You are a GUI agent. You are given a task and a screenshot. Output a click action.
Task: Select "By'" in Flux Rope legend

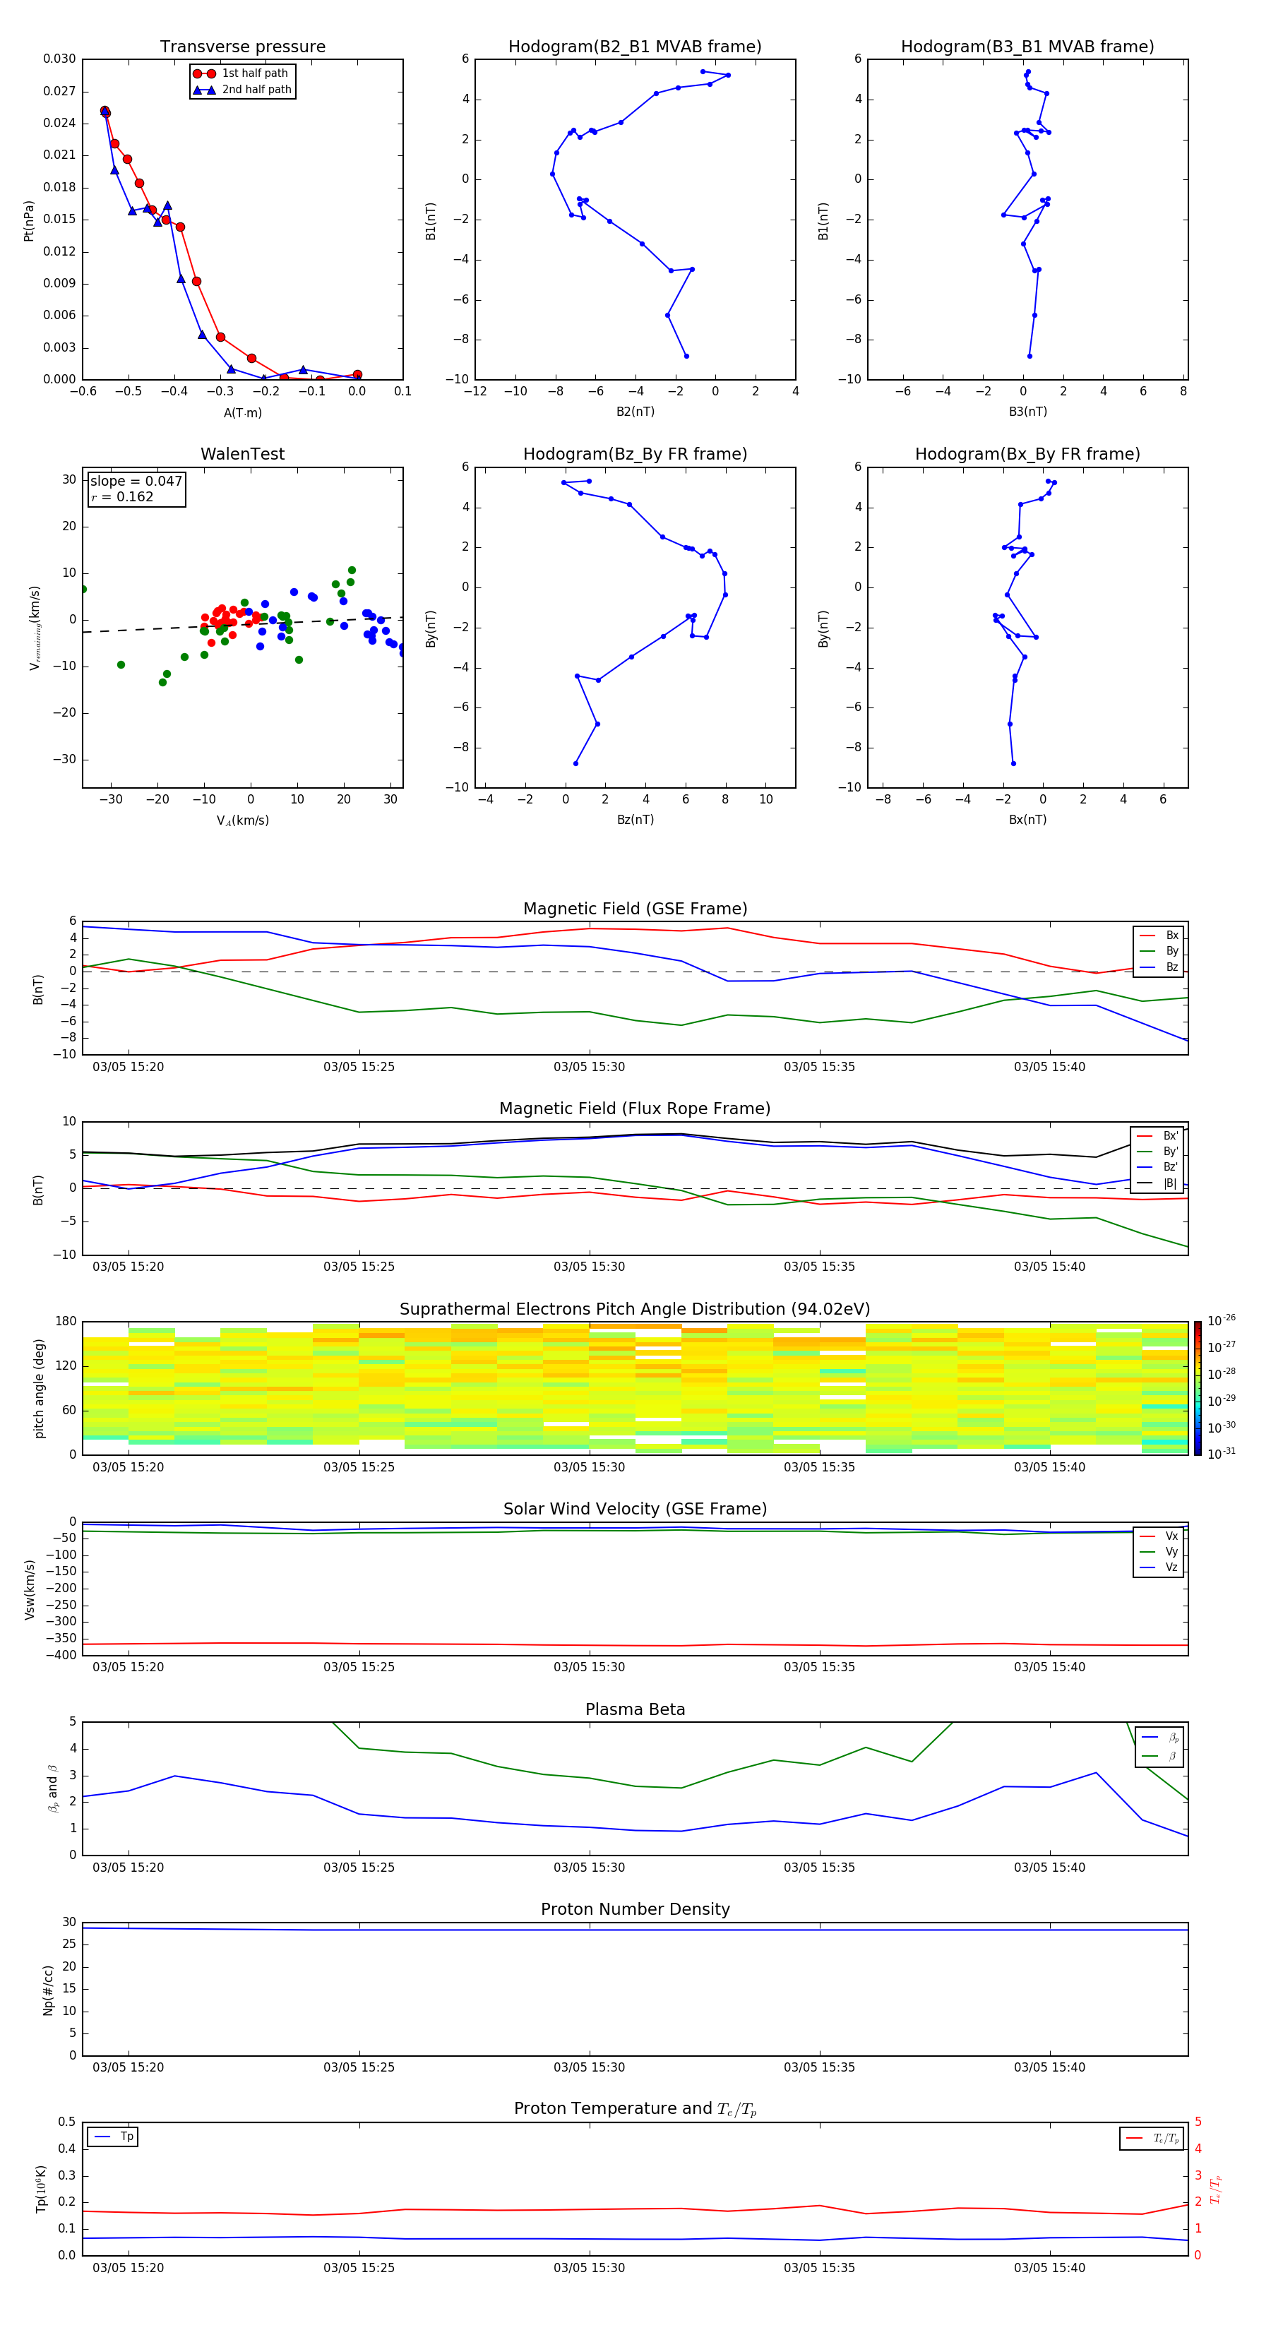[1157, 1152]
